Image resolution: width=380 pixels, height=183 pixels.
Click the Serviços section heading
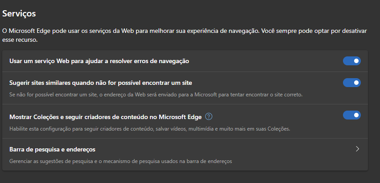19,13
